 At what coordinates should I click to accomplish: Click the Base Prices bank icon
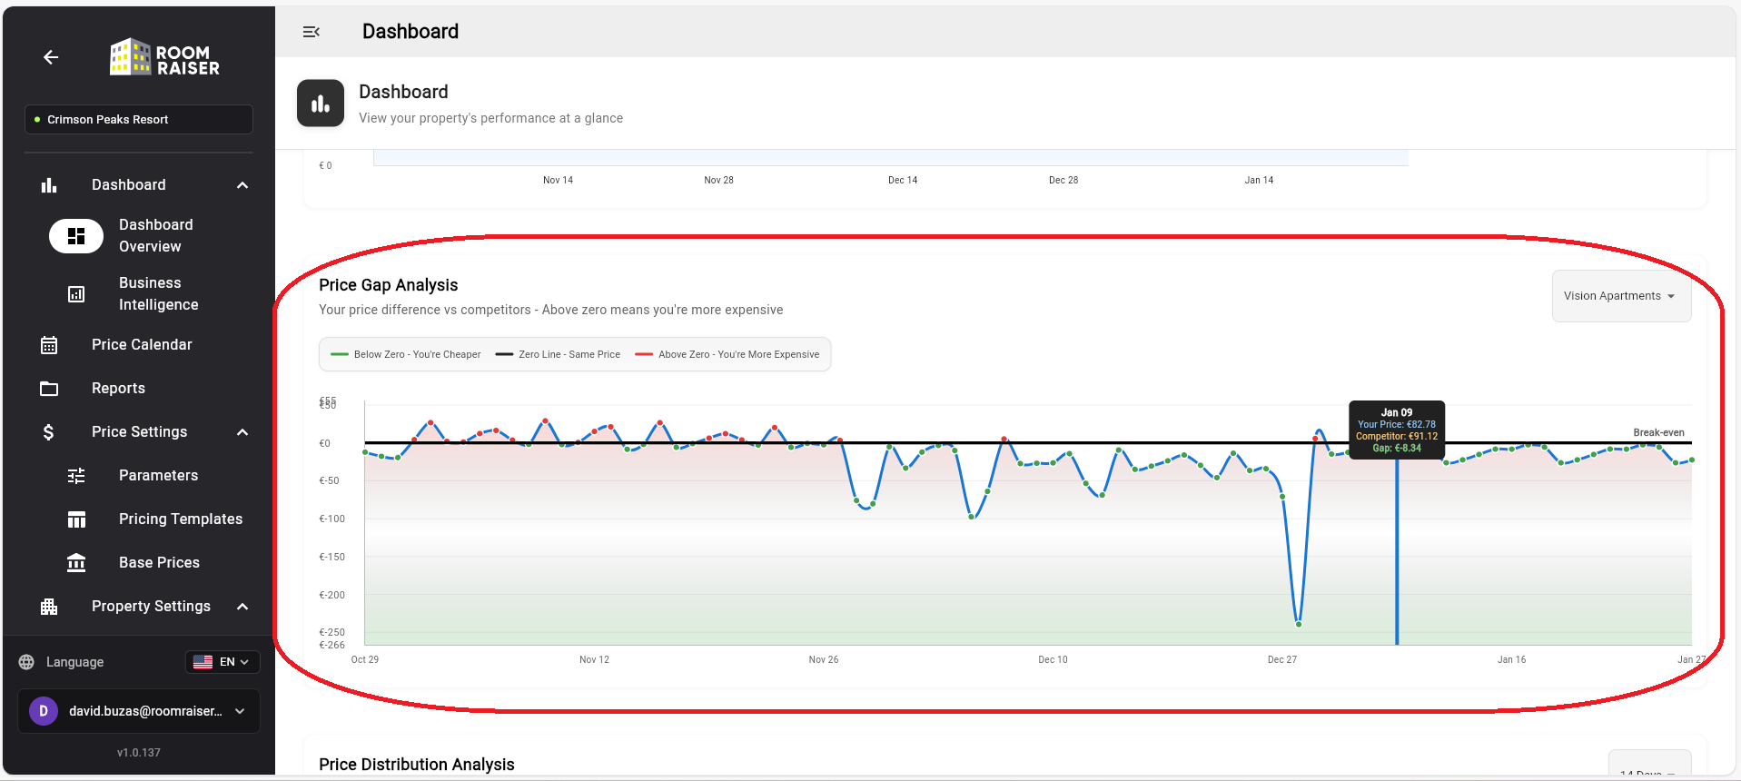pyautogui.click(x=76, y=563)
